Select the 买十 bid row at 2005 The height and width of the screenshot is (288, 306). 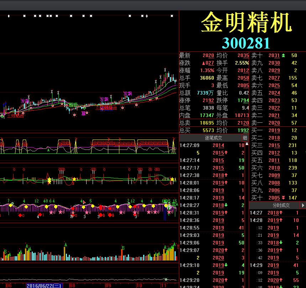[x=278, y=198]
